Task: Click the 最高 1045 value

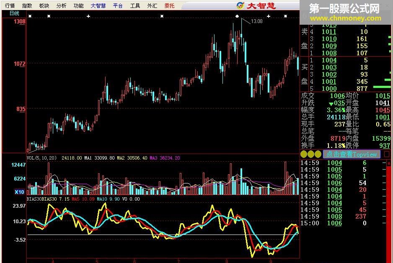Action: coord(383,110)
